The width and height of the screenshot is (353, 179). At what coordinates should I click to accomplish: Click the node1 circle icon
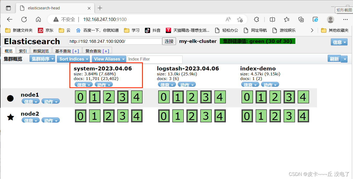click(x=10, y=98)
